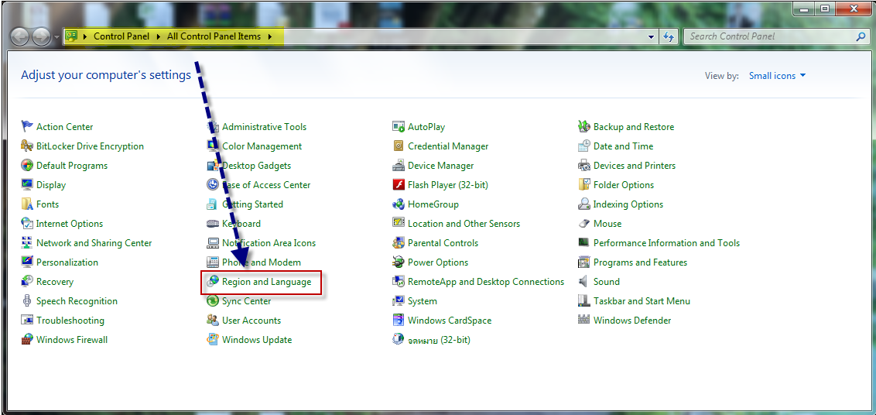
Task: Click the AutoPlay icon
Action: point(399,126)
